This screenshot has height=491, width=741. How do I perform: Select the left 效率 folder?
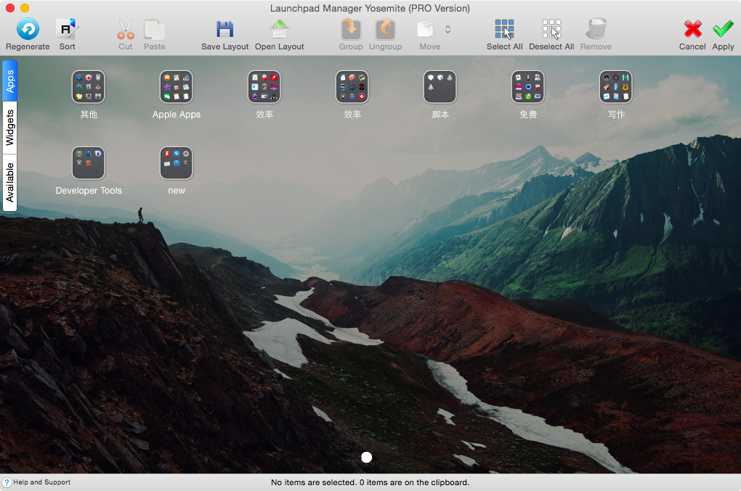coord(264,87)
